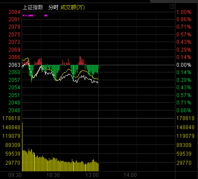This screenshot has width=198, height=179.
Task: Click the first magenta info marker near 09:30
Action: point(23,16)
